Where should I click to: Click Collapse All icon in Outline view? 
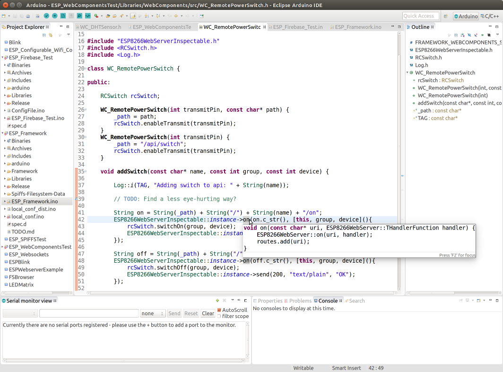click(456, 35)
